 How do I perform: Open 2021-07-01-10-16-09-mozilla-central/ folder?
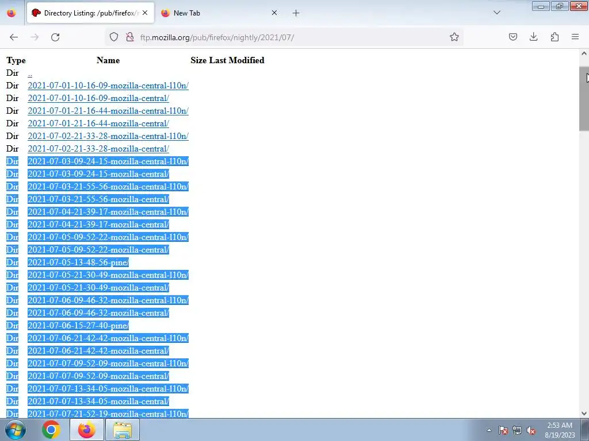pos(98,98)
